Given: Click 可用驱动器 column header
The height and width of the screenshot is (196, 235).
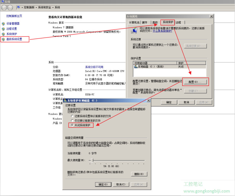Looking at the screenshot, I should pos(155,63).
